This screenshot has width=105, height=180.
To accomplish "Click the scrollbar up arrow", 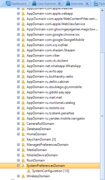I will [x=102, y=10].
